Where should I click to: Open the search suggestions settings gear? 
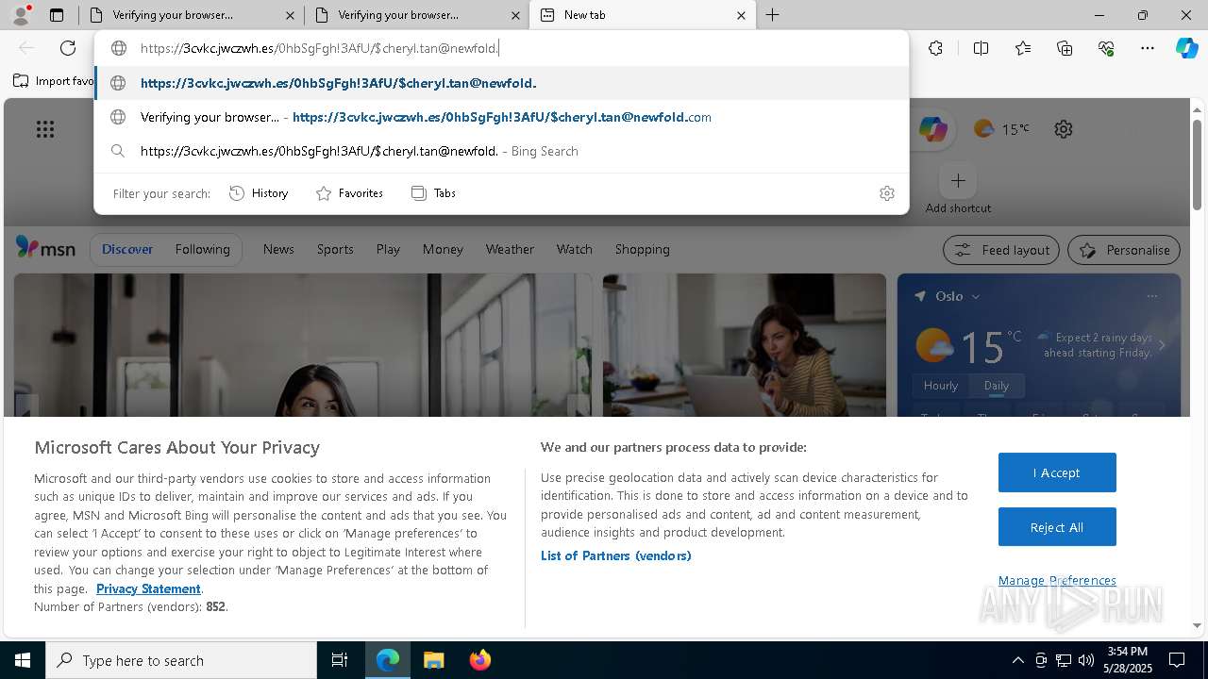tap(887, 193)
